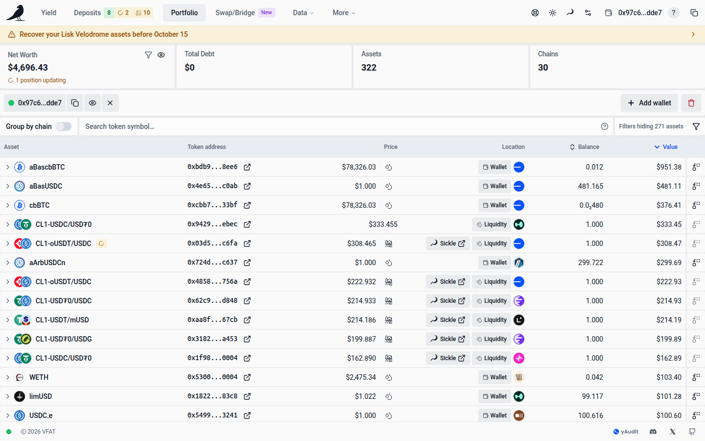Toggle light/dark theme sun icon
Viewport: 705px width, 441px height.
[553, 13]
